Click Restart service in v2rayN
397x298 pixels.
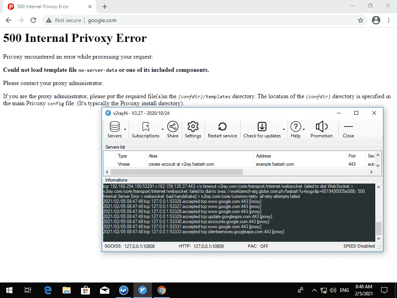(222, 130)
